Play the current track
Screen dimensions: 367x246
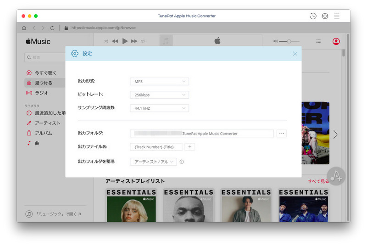125,41
